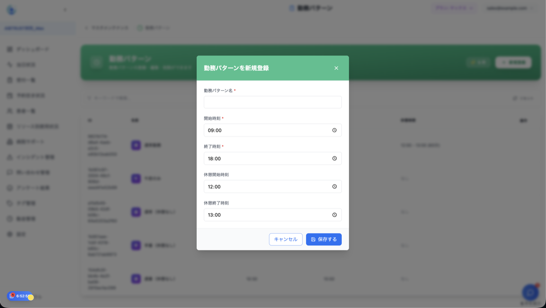
Task: Close the new work pattern dialog
Action: pyautogui.click(x=336, y=68)
